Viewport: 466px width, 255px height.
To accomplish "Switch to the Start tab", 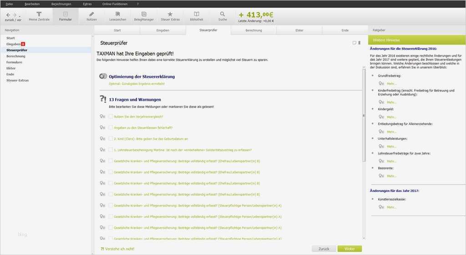I will tap(117, 30).
